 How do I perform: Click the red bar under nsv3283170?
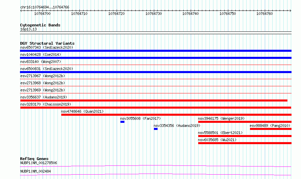tap(156, 108)
